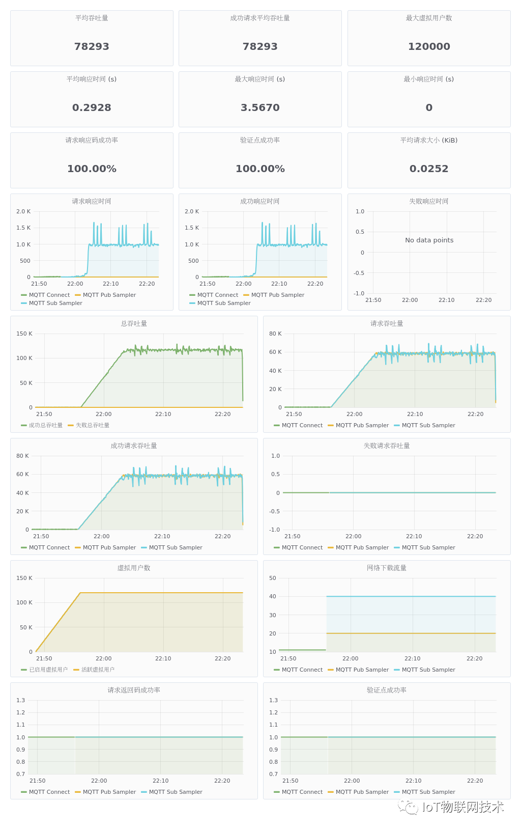Click the 请求响应码成功率 panel title

(92, 141)
